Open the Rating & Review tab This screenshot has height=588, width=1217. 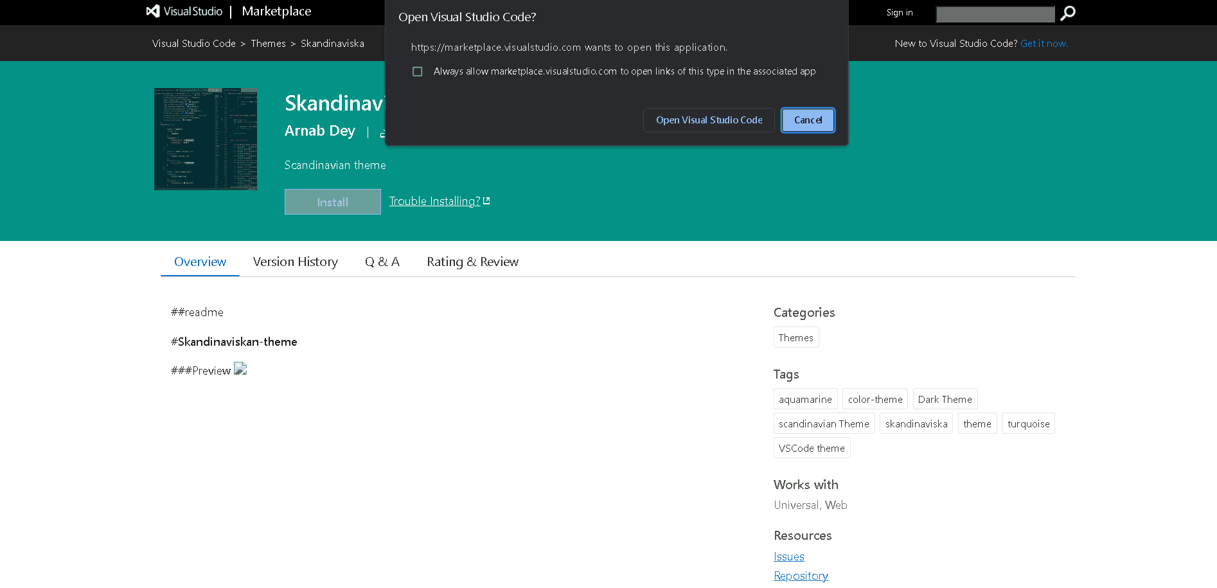pyautogui.click(x=472, y=262)
